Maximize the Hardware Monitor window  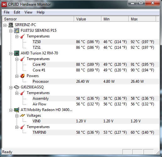(x=141, y=3)
